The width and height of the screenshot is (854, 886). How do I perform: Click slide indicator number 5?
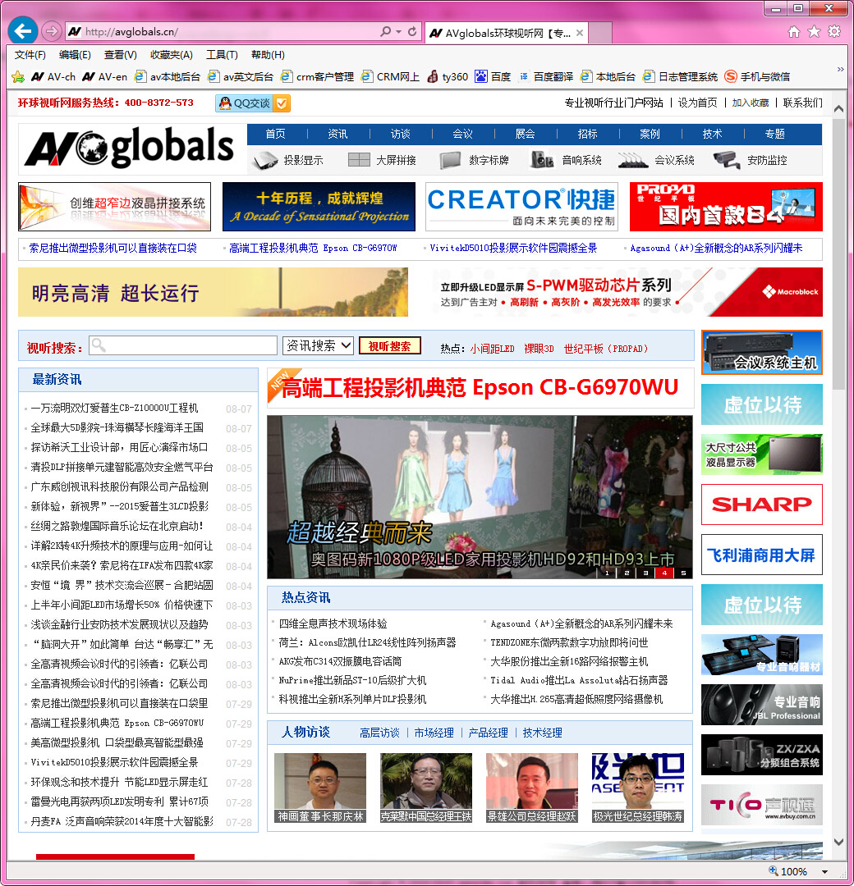[x=683, y=573]
